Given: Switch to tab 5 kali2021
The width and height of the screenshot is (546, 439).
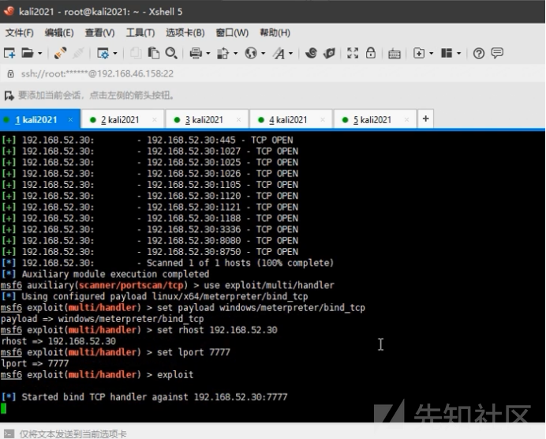Looking at the screenshot, I should coord(375,120).
